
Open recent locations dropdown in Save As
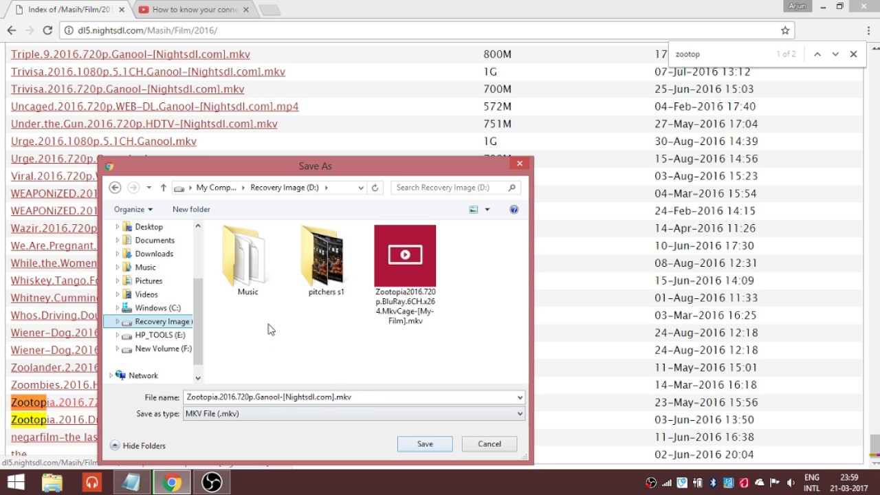tap(148, 188)
